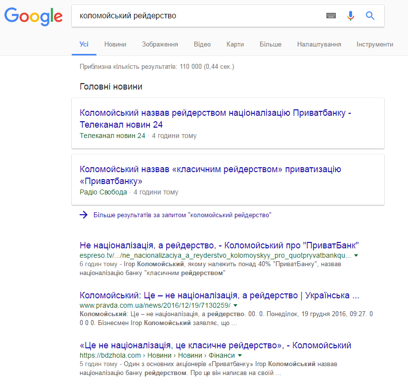Start voice search with the microphone icon
The height and width of the screenshot is (378, 408).
351,16
